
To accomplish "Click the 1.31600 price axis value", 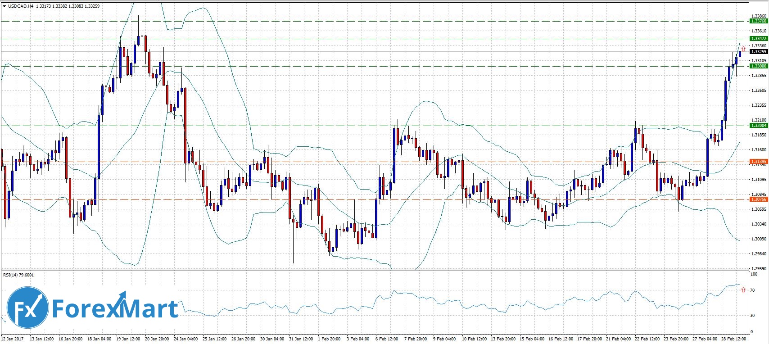I will (759, 149).
